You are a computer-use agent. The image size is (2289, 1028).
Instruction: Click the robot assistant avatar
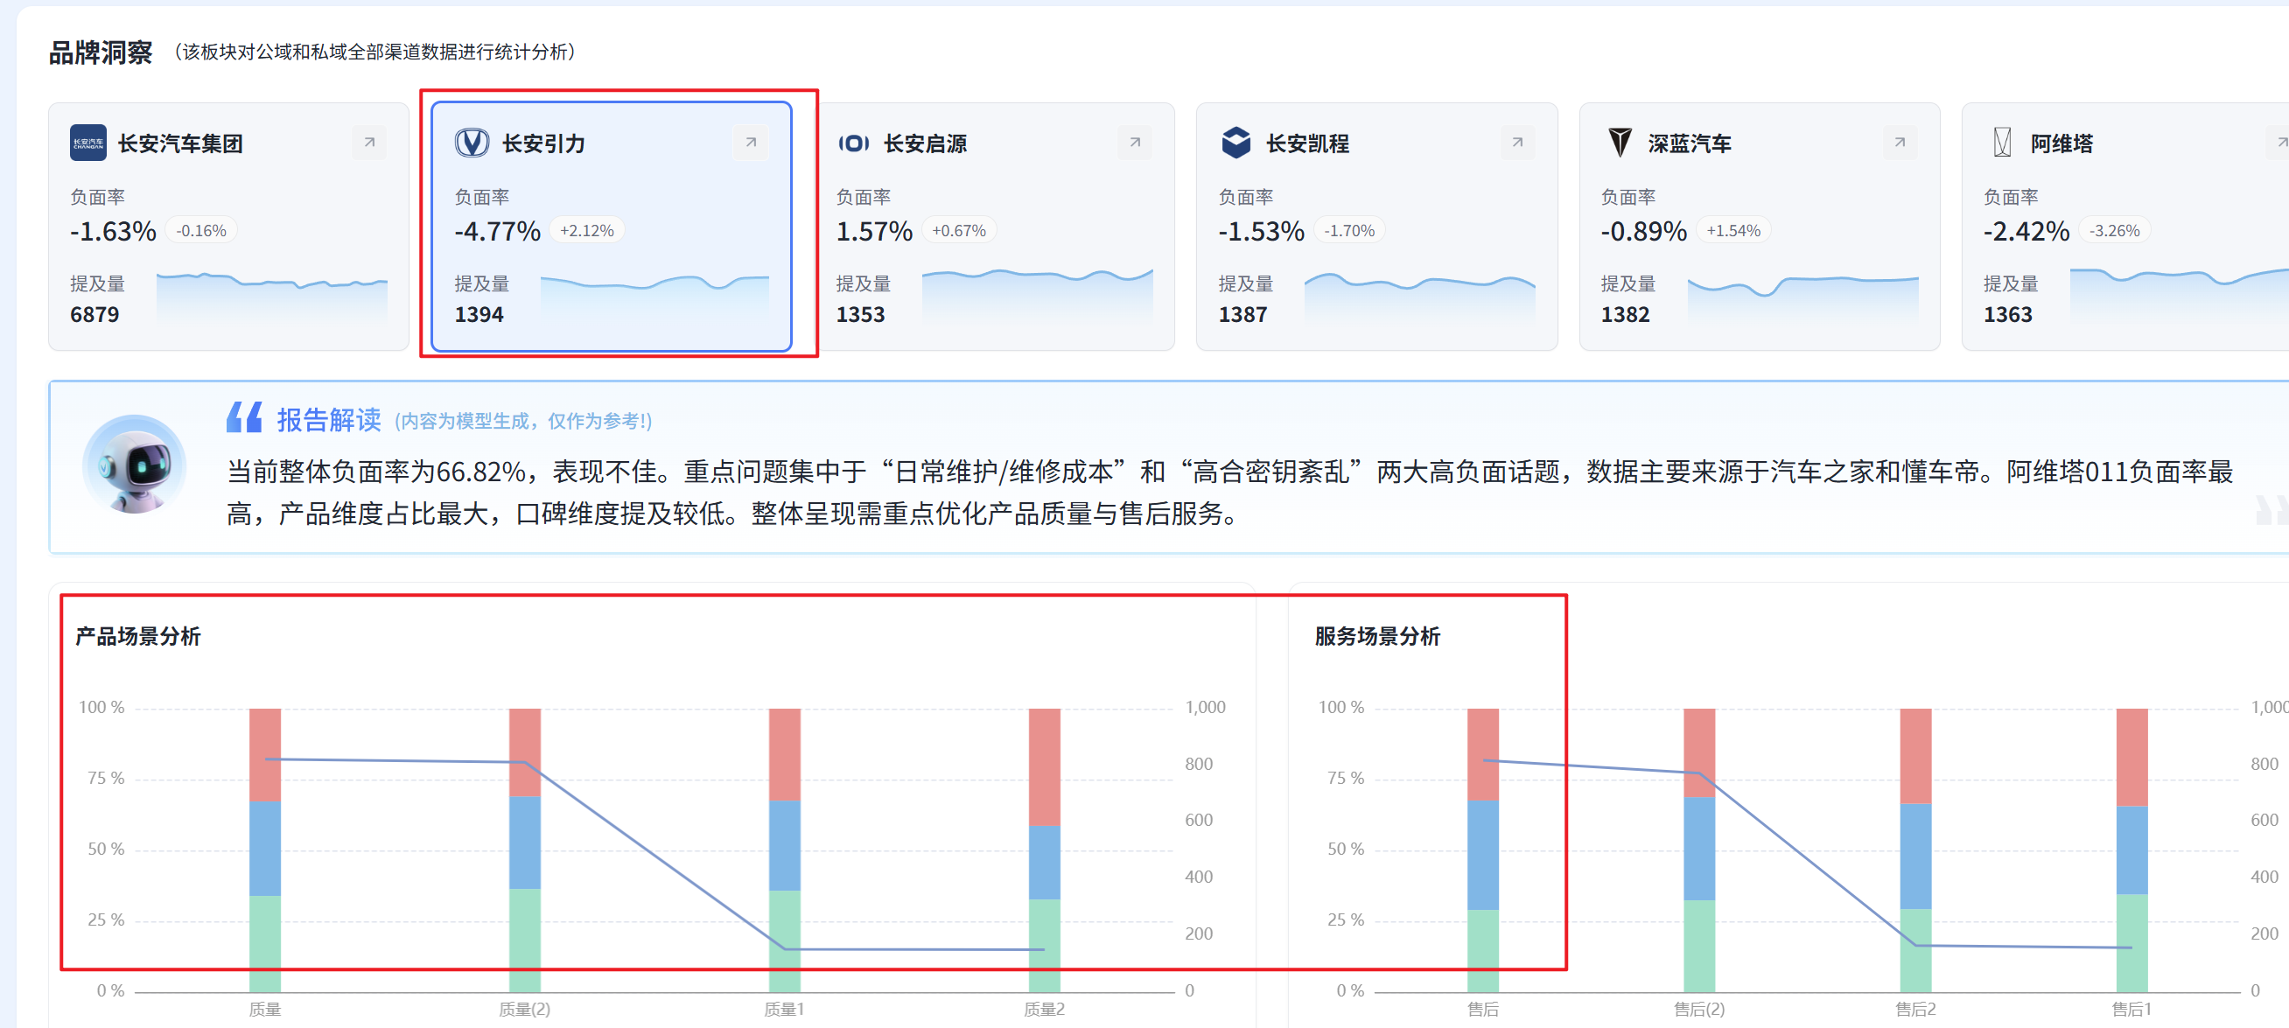pos(134,465)
